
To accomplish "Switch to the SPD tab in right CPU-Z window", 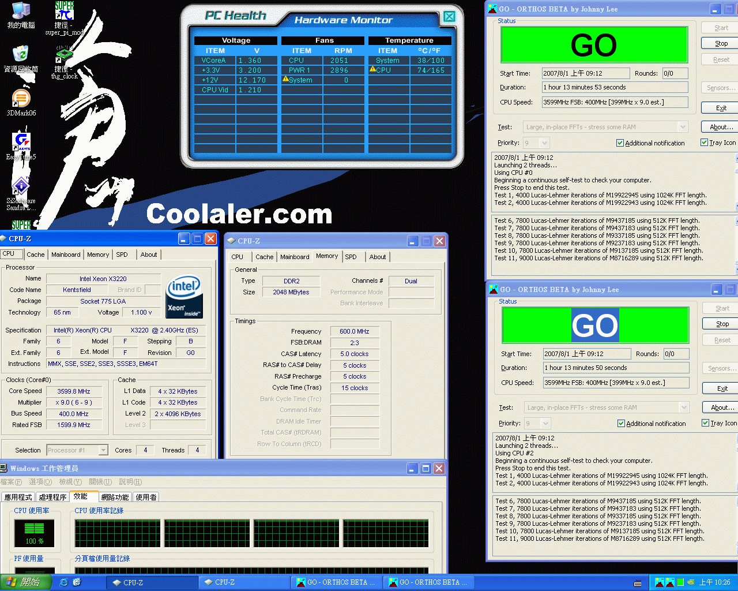I will pyautogui.click(x=351, y=257).
